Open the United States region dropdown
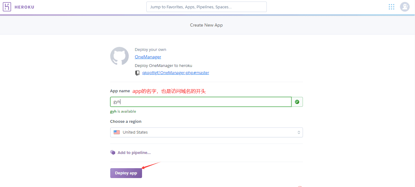 206,132
